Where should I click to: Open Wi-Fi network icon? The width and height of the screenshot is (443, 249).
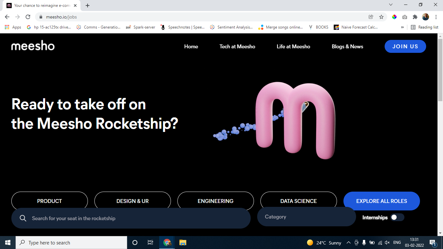380,243
